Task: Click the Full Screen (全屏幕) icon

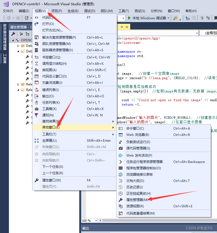Action: (37, 141)
